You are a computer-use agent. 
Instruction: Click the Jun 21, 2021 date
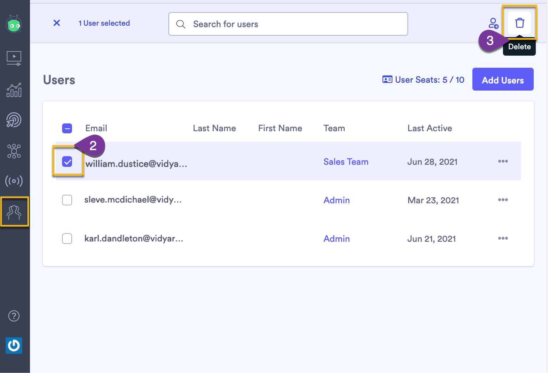coord(432,239)
